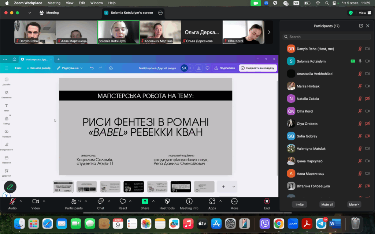Toggle camera with the Video button

[x=36, y=201]
